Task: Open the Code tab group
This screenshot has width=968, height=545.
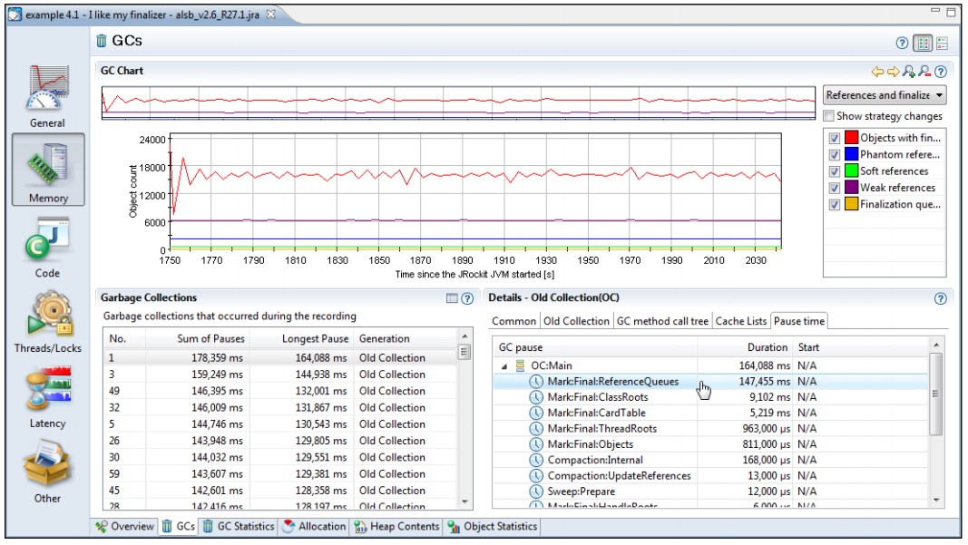Action: [x=47, y=247]
